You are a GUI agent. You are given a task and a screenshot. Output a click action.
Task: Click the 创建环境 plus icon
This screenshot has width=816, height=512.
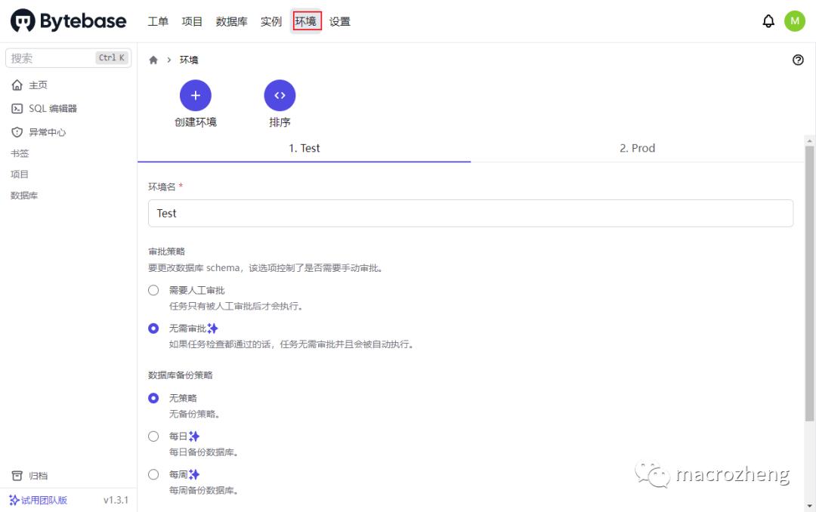point(195,96)
